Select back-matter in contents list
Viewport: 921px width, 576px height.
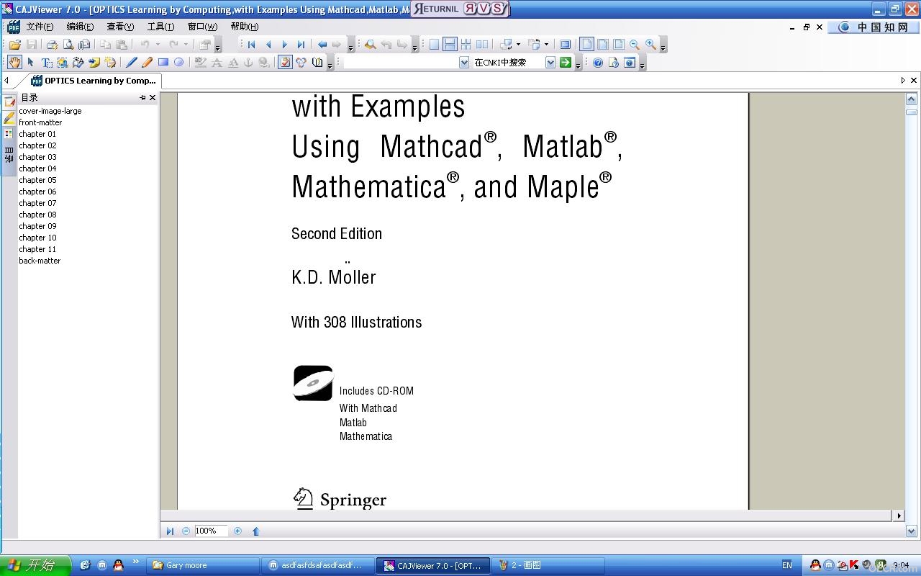pos(40,261)
